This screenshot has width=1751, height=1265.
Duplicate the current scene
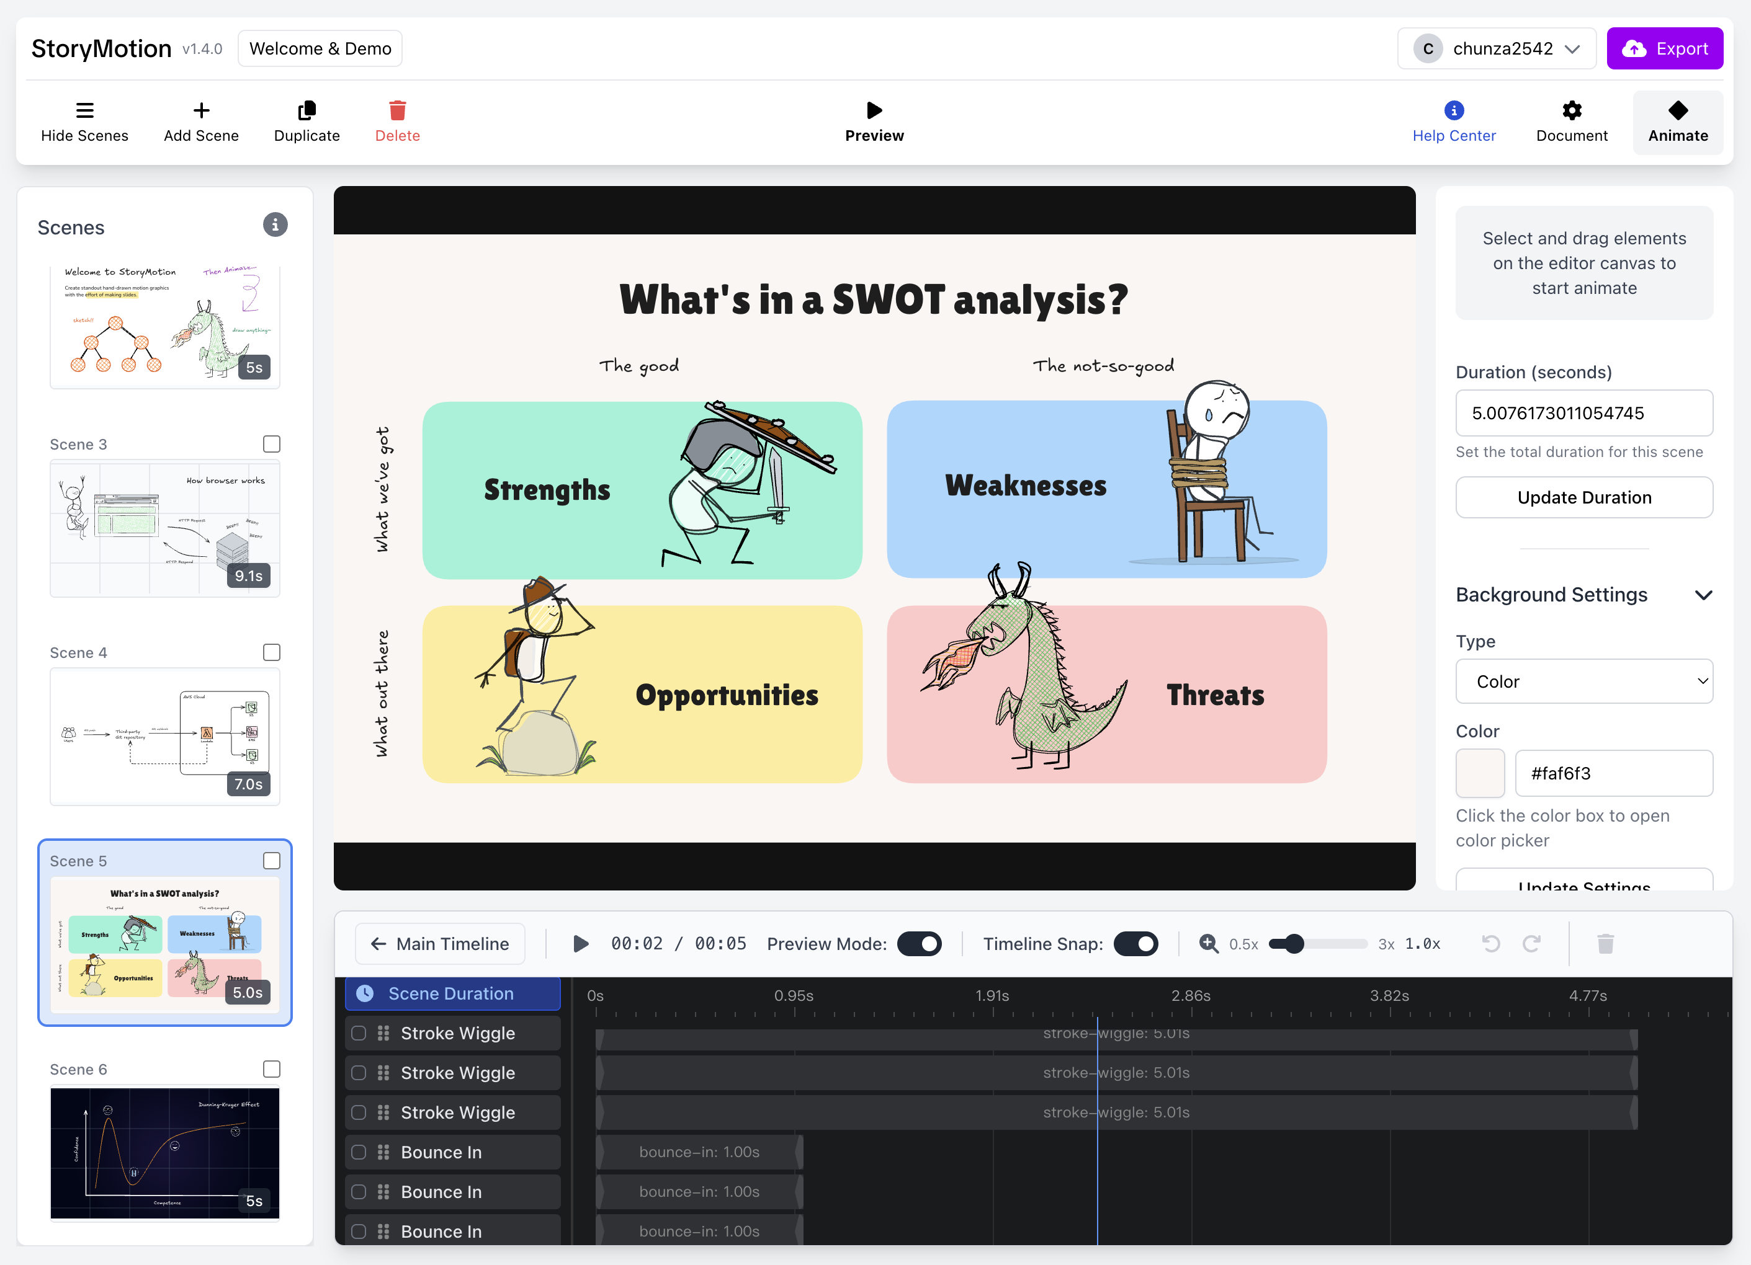tap(306, 121)
